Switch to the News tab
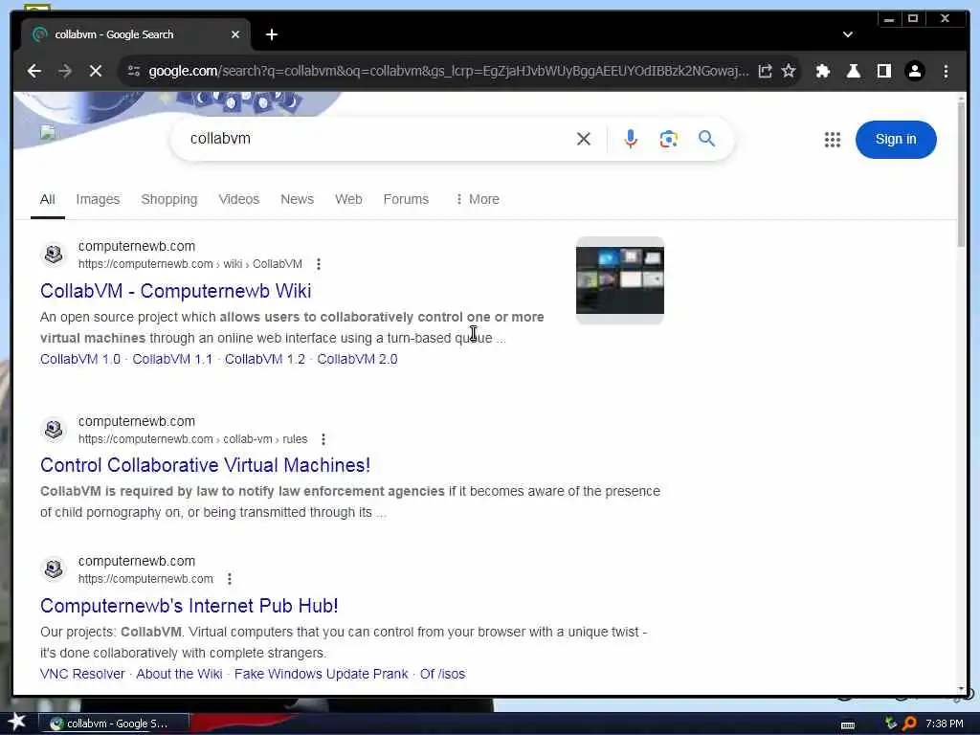 pos(297,199)
